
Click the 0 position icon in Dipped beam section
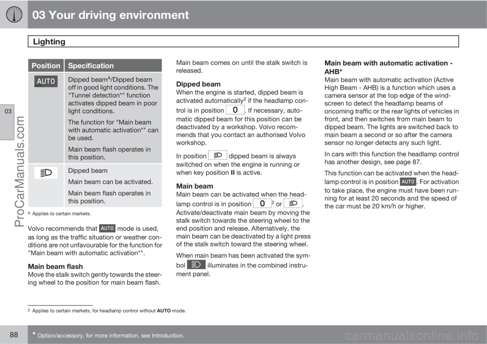click(235, 110)
